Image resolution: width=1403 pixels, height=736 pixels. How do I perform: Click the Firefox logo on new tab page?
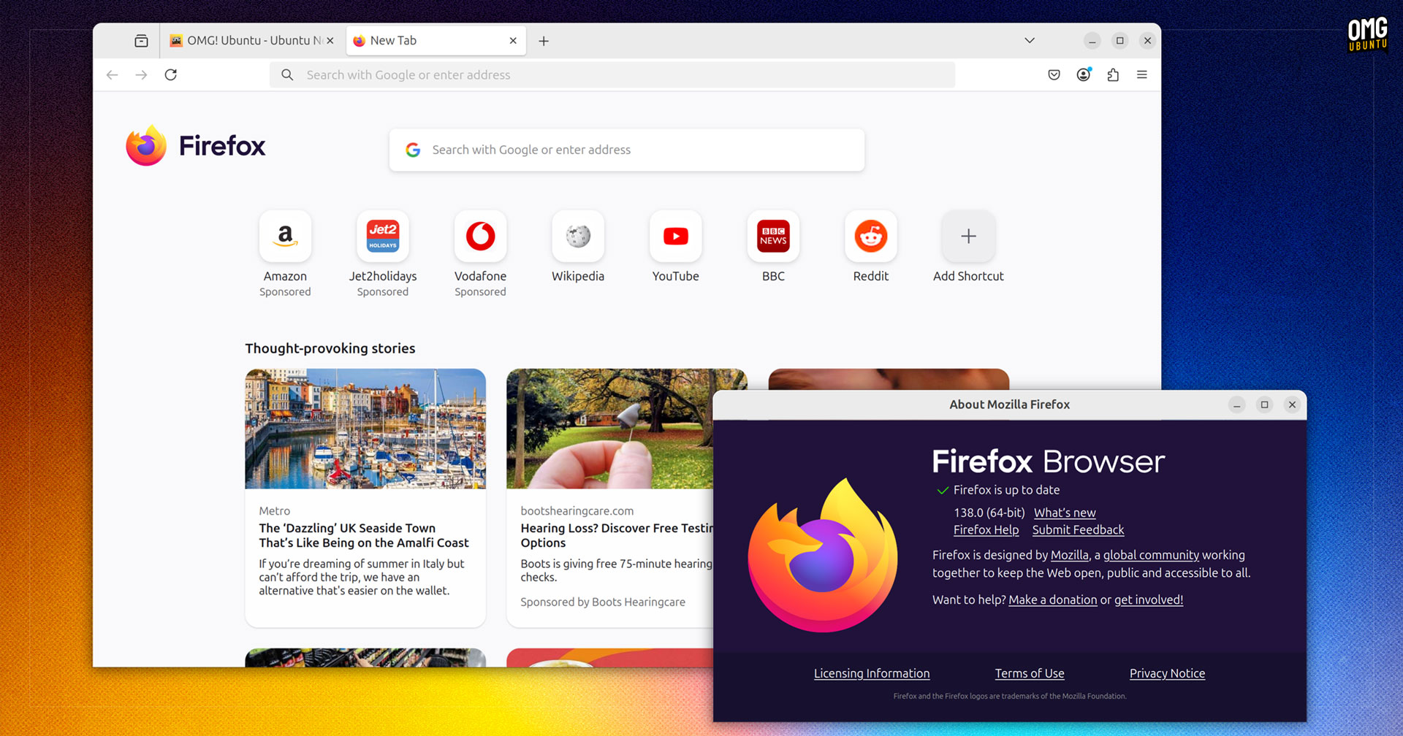click(196, 145)
